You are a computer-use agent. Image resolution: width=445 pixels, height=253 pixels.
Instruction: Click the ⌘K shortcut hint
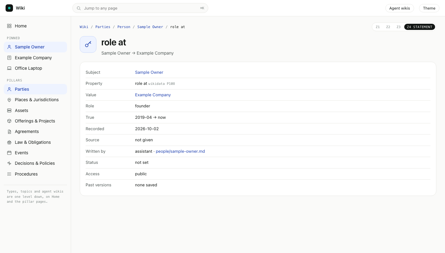[x=202, y=8]
